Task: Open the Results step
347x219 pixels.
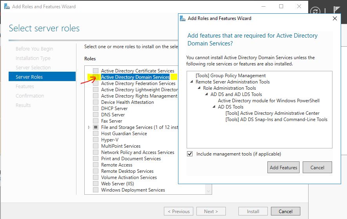Action: click(23, 105)
